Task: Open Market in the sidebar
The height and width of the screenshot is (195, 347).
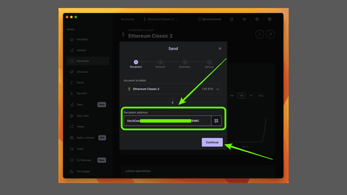Action: click(81, 50)
